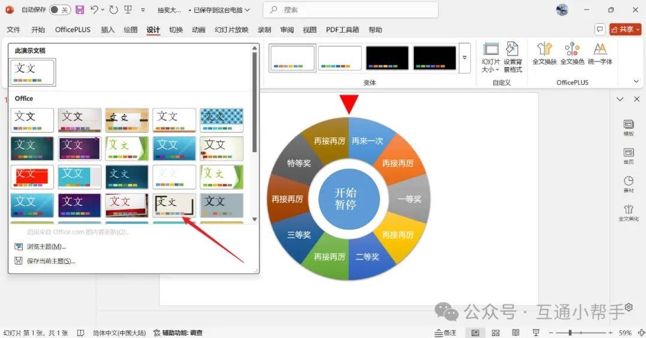Open the OfficePLUS tab
Image resolution: width=646 pixels, height=338 pixels.
tap(73, 30)
